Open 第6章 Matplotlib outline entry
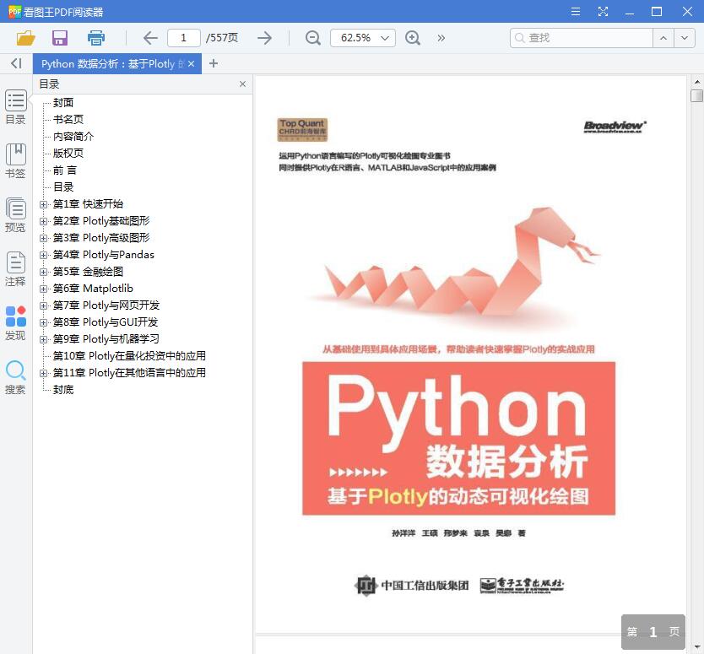Image resolution: width=704 pixels, height=654 pixels. point(93,288)
